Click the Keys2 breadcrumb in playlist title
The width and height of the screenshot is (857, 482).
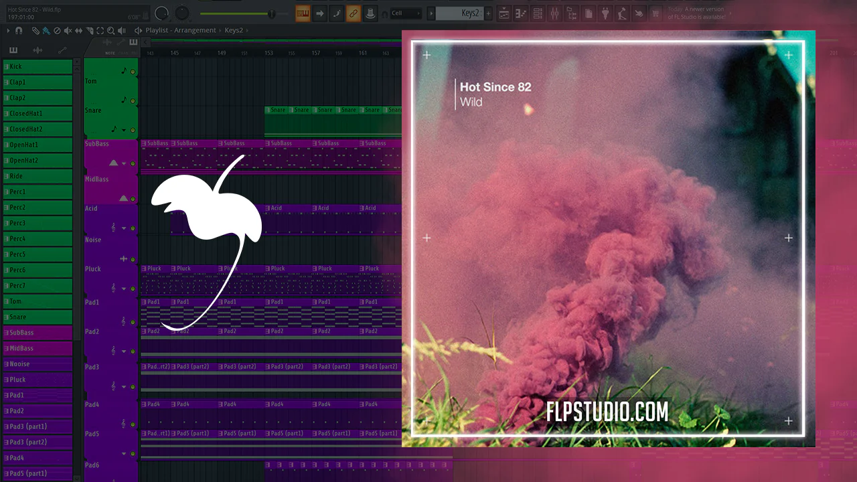click(234, 30)
